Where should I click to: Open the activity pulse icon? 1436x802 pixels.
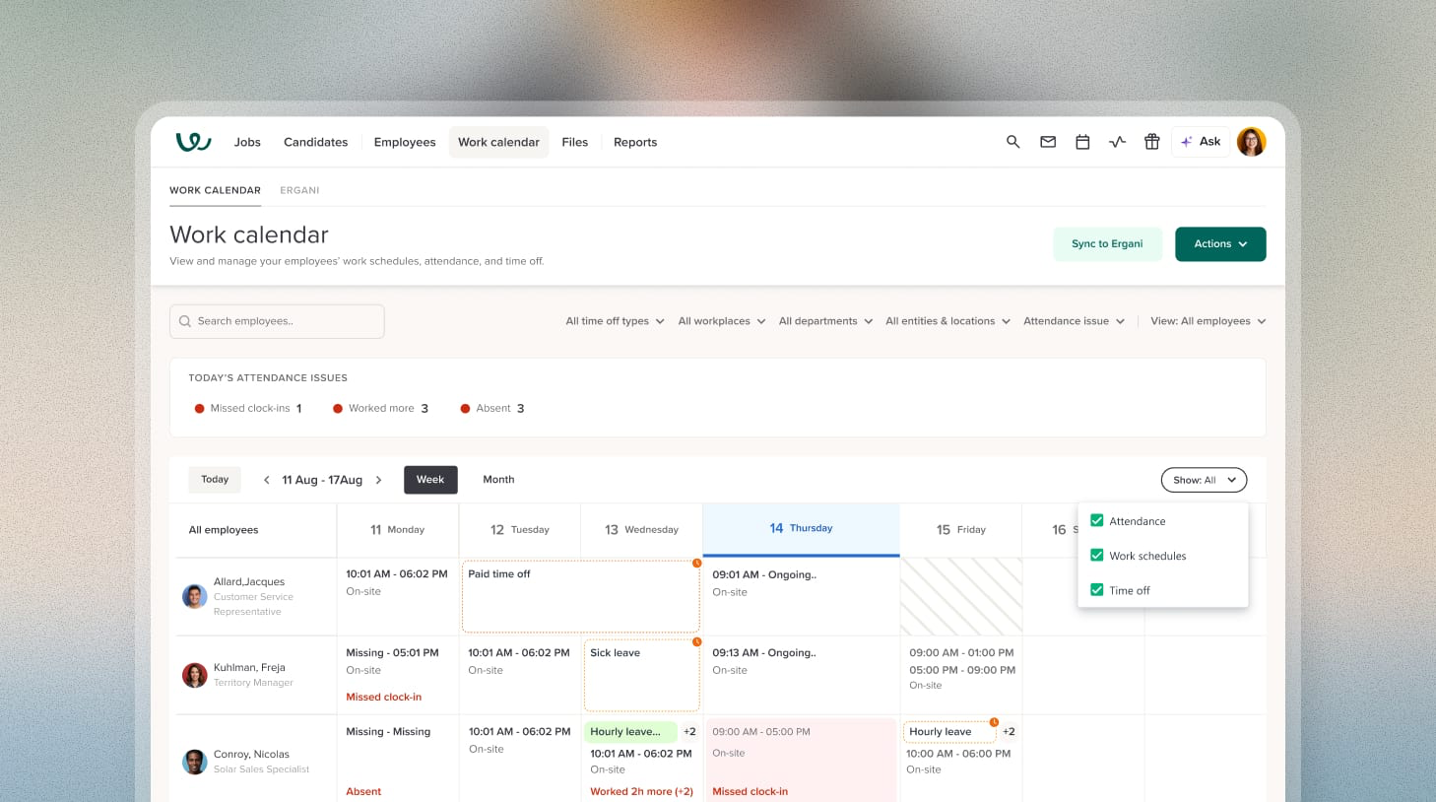(1117, 142)
